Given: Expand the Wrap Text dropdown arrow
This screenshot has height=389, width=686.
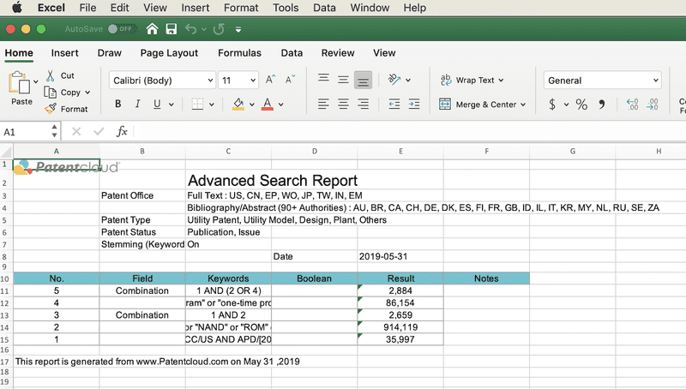Looking at the screenshot, I should coord(501,81).
